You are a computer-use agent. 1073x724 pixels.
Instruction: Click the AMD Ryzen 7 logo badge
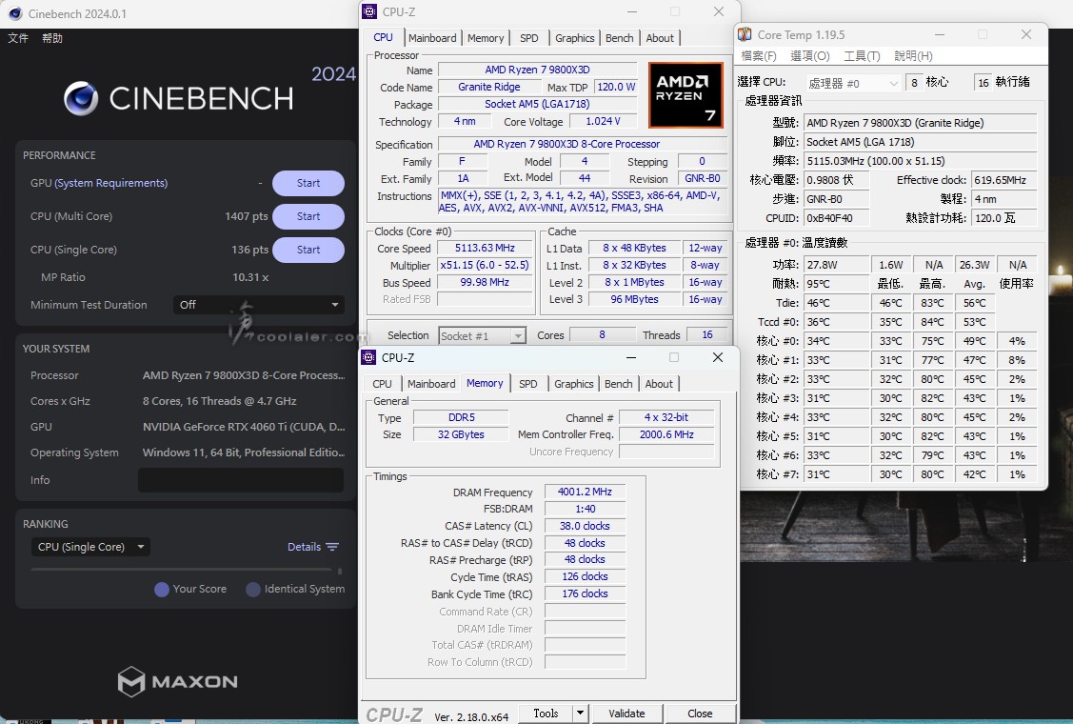(x=685, y=95)
